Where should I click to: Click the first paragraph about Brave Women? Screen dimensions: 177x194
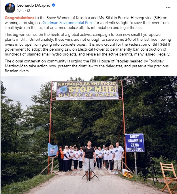87,23
